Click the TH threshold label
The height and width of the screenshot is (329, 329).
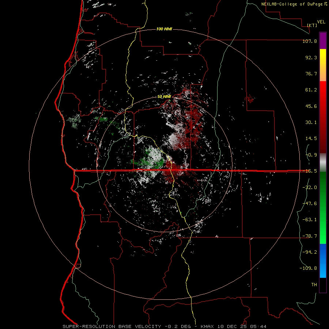314,285
